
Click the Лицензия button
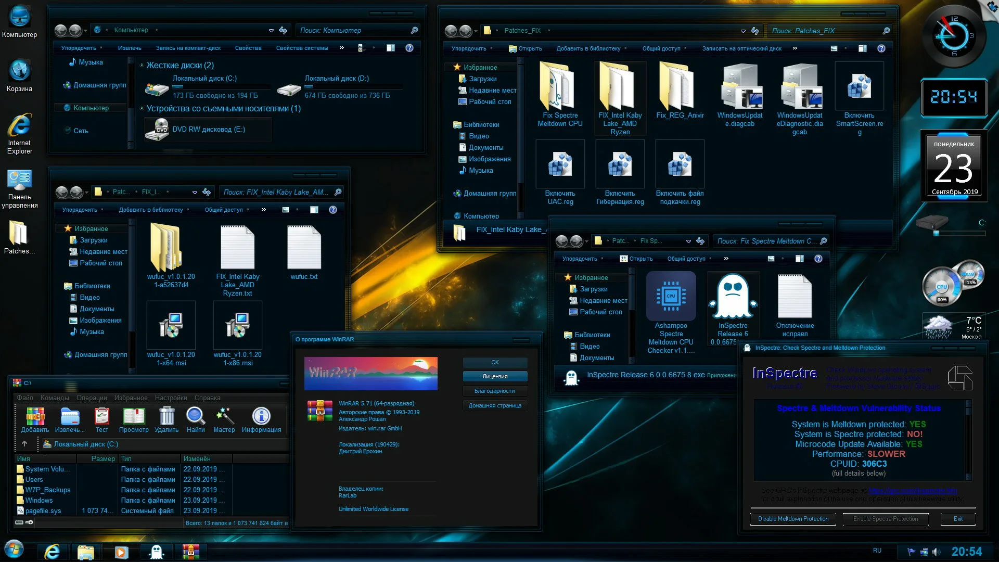(495, 376)
